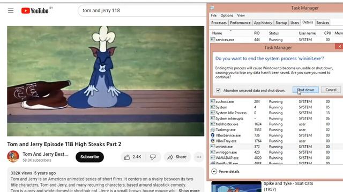Viewport: 343px width, 192px height.
Task: Sort by the Name column header
Action: pyautogui.click(x=231, y=33)
